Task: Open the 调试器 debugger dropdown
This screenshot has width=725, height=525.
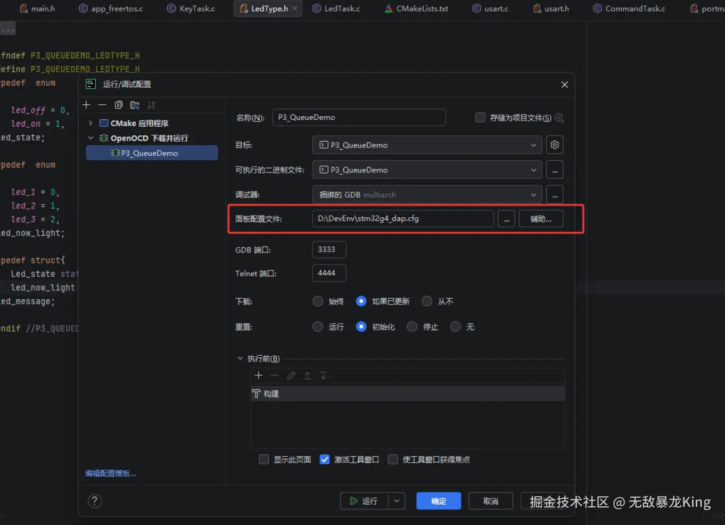Action: pos(427,195)
